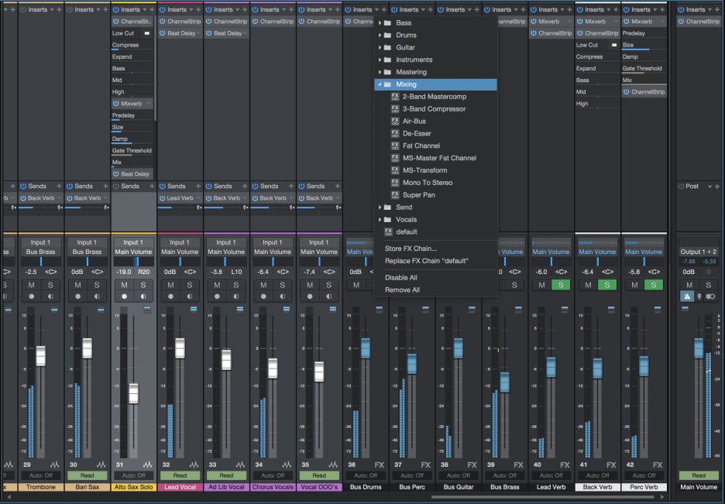The height and width of the screenshot is (504, 725).
Task: Unsolo the Lead Verb channel
Action: (560, 285)
